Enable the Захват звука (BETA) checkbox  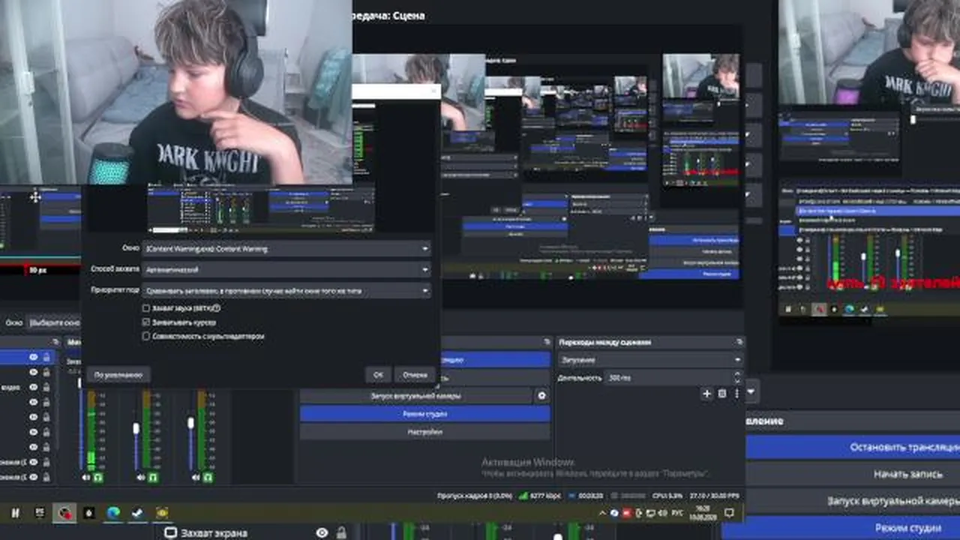tap(145, 308)
